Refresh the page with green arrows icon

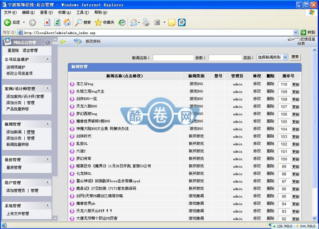coord(57,22)
